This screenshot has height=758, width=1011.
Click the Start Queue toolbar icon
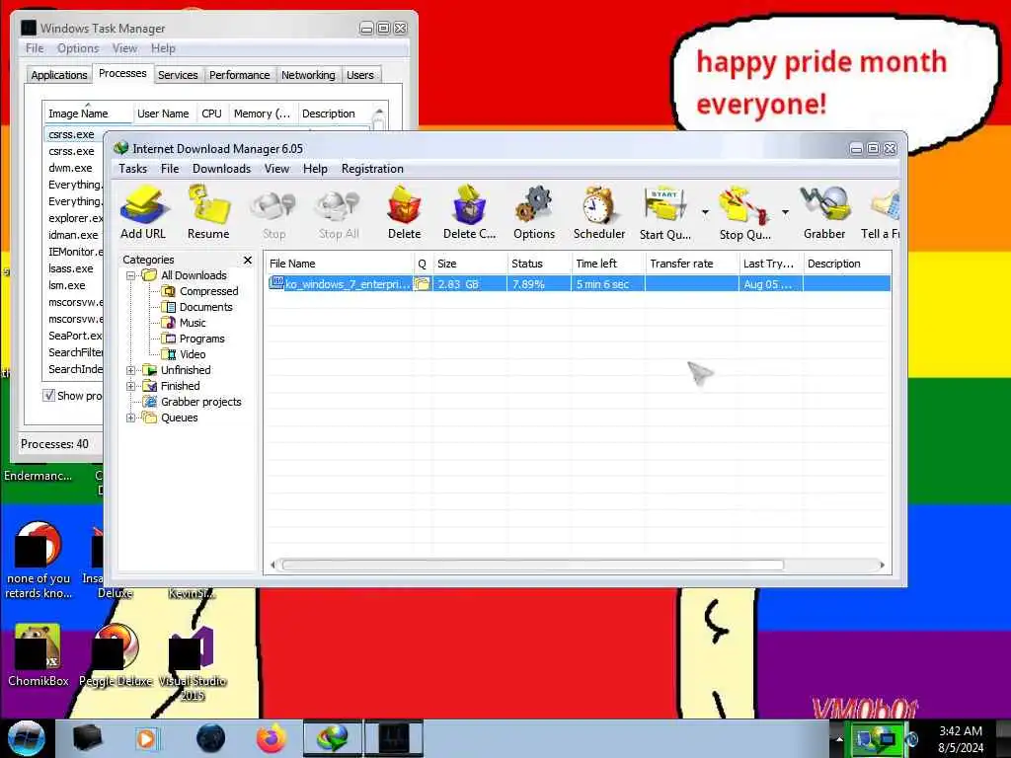point(665,213)
